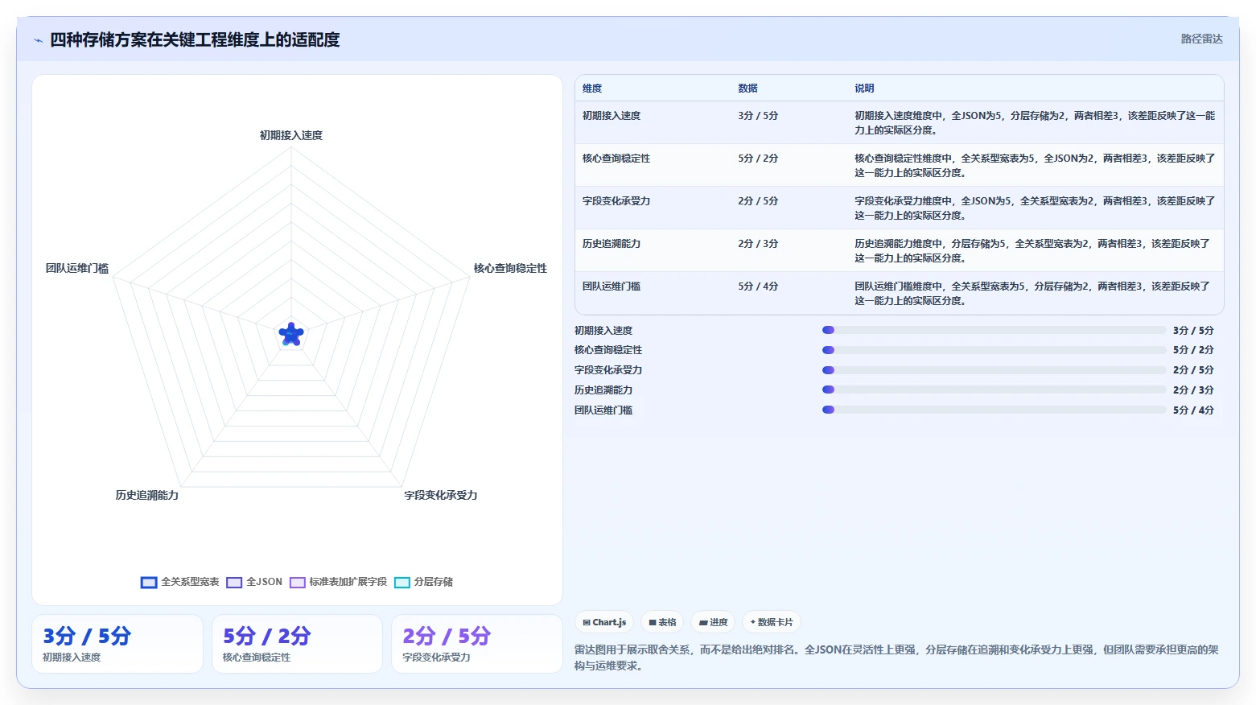Click the 数据卡片 chip

click(x=771, y=622)
